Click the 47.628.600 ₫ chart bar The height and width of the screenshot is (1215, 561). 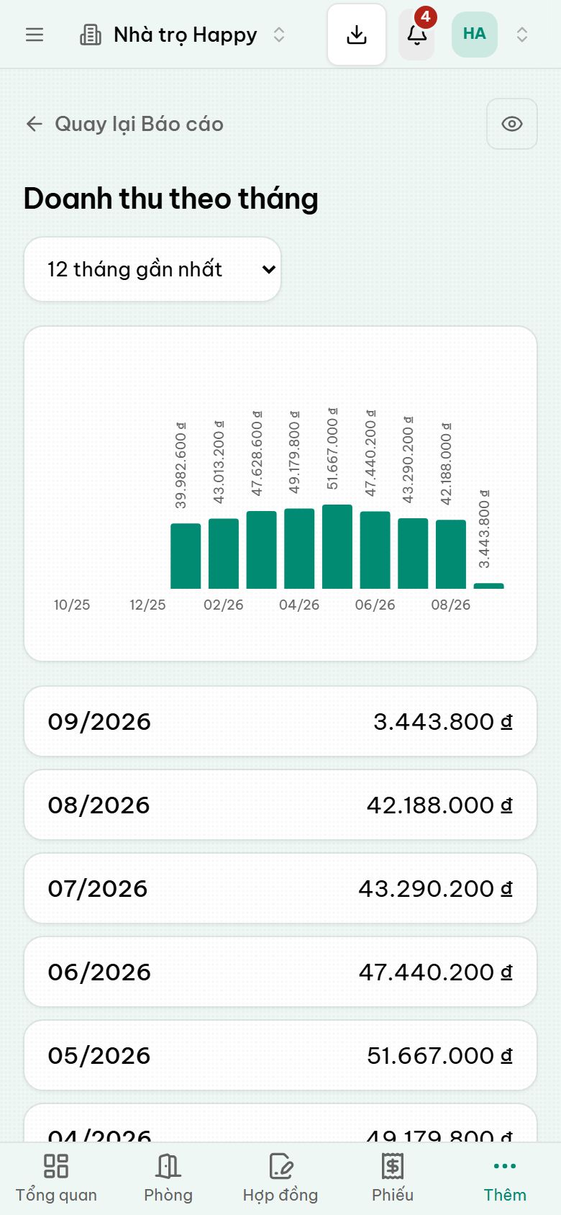point(262,550)
